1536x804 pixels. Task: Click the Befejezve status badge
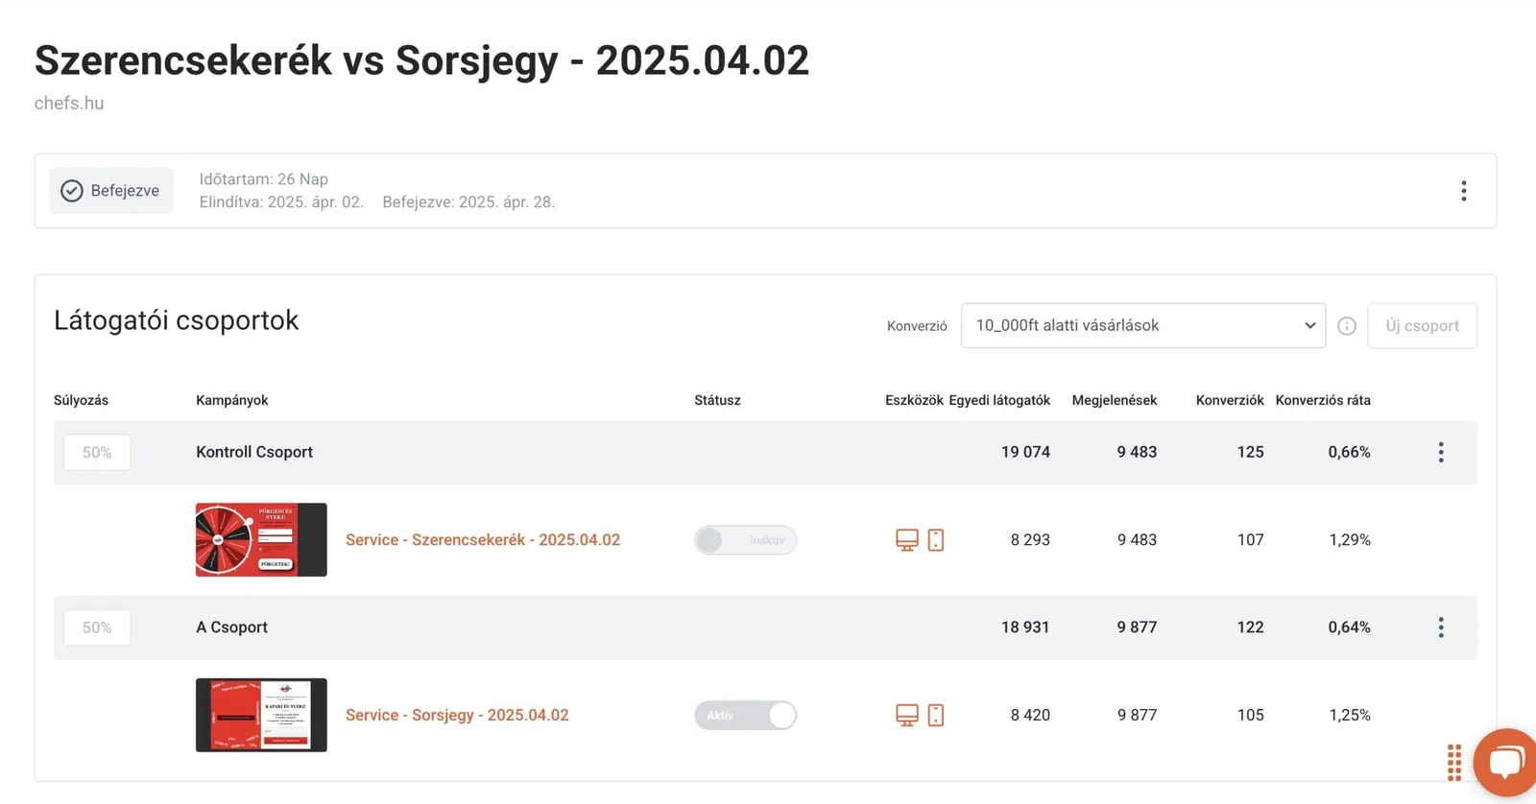pyautogui.click(x=111, y=191)
